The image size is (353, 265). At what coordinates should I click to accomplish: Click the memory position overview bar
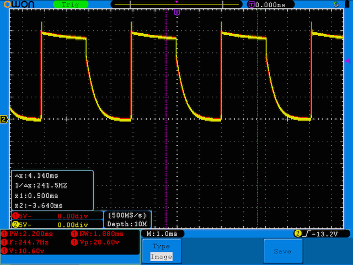point(176,4)
